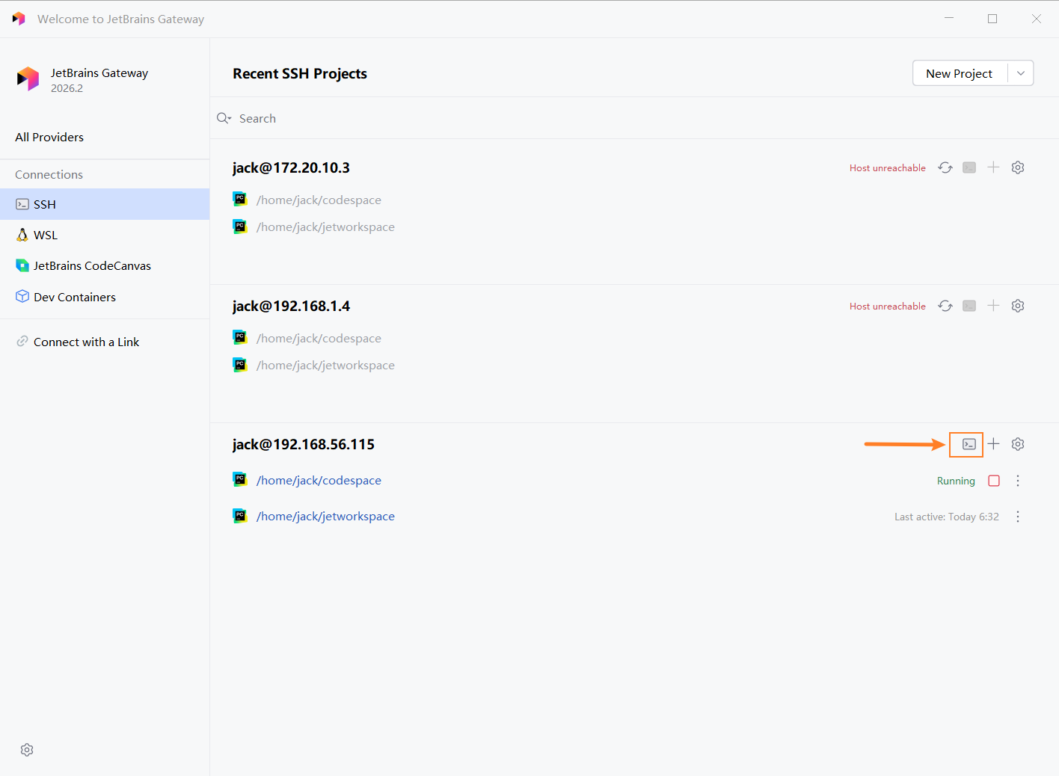The height and width of the screenshot is (776, 1059).
Task: Open /home/jack/codespace on 192.168.1.4
Action: pyautogui.click(x=319, y=338)
